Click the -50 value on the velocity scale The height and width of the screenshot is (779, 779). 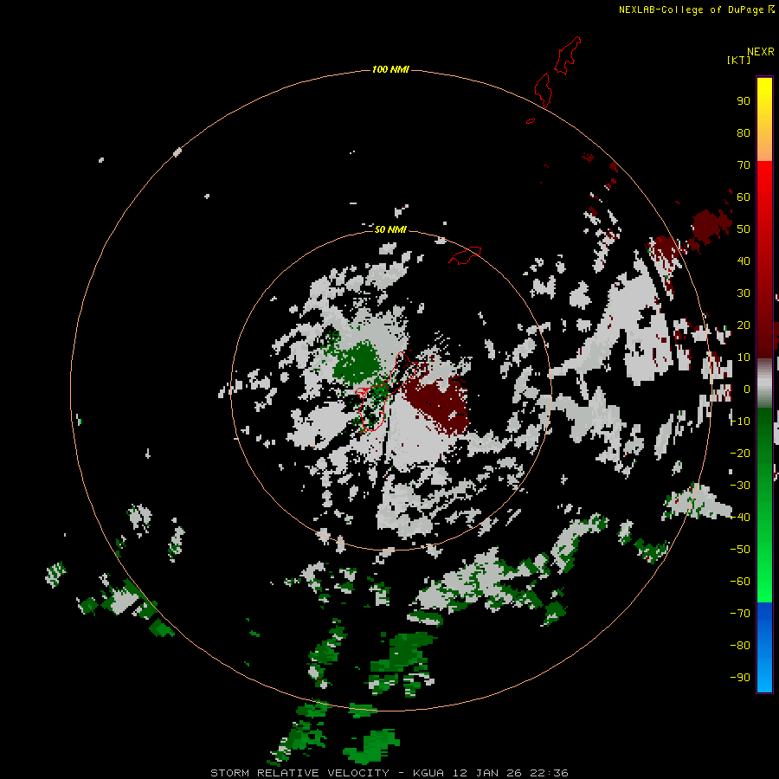(740, 550)
